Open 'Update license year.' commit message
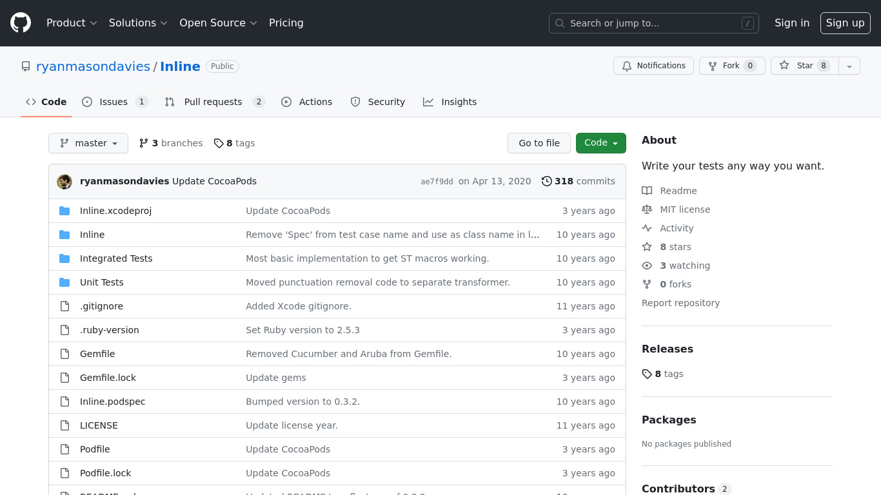The image size is (881, 495). click(292, 425)
